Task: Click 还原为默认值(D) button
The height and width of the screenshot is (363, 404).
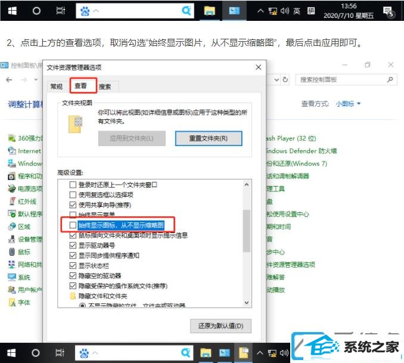Action: 220,326
